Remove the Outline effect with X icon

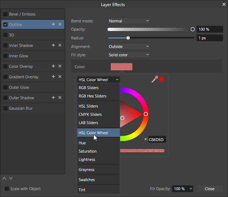(60, 24)
